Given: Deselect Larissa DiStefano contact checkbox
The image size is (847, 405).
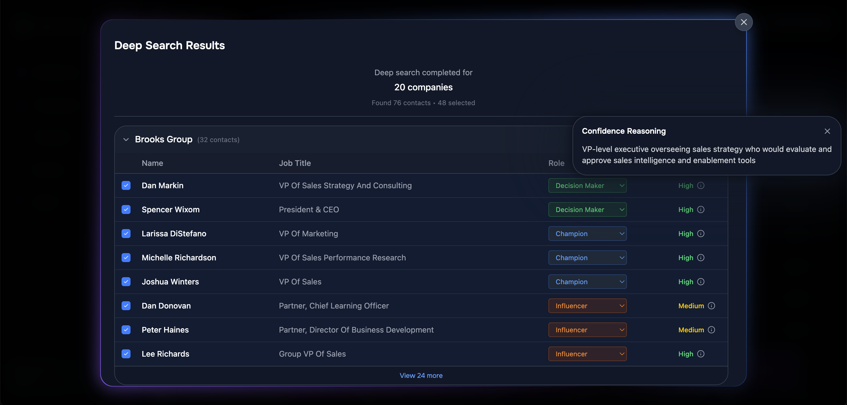Looking at the screenshot, I should tap(126, 234).
